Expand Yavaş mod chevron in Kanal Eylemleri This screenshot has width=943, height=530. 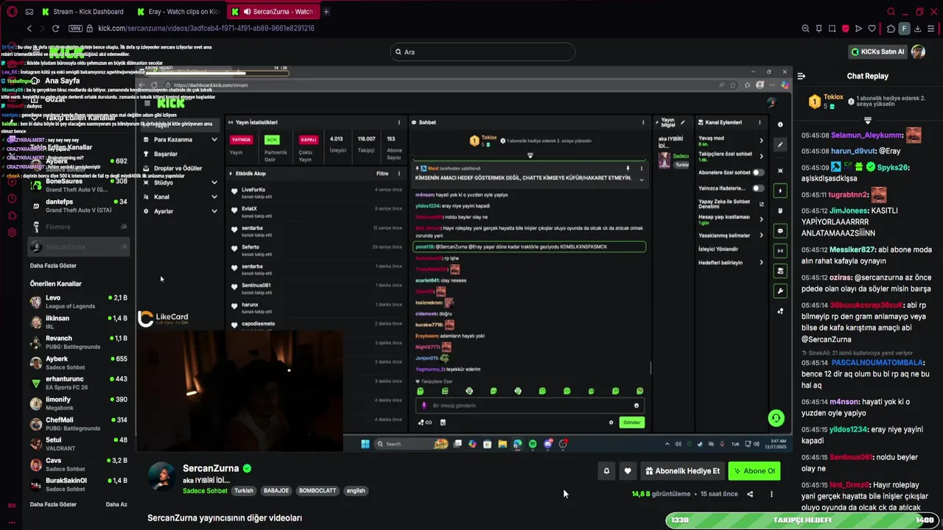pos(761,140)
